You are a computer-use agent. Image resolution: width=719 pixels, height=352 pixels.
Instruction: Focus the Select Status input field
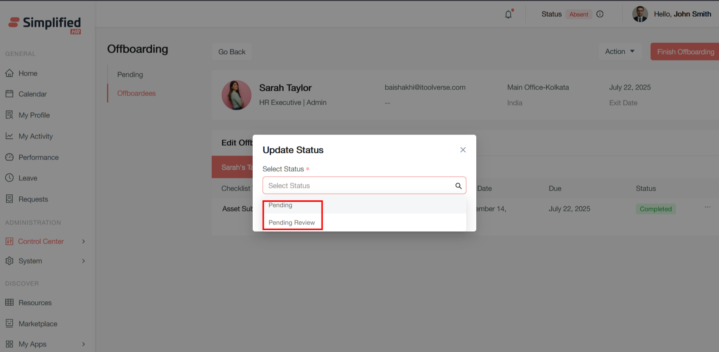358,186
